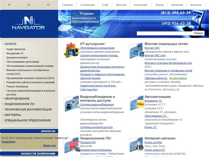Screen dimensions: 209x157
Task: Open the Магазин menu item
Action: tap(121, 5)
